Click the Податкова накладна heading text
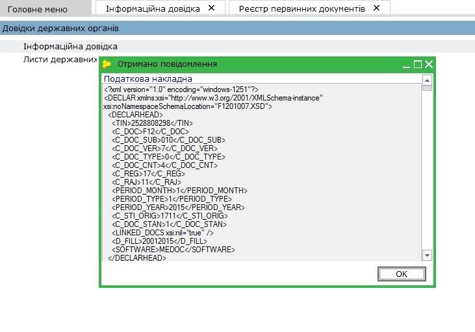This screenshot has height=332, width=475. (x=148, y=78)
